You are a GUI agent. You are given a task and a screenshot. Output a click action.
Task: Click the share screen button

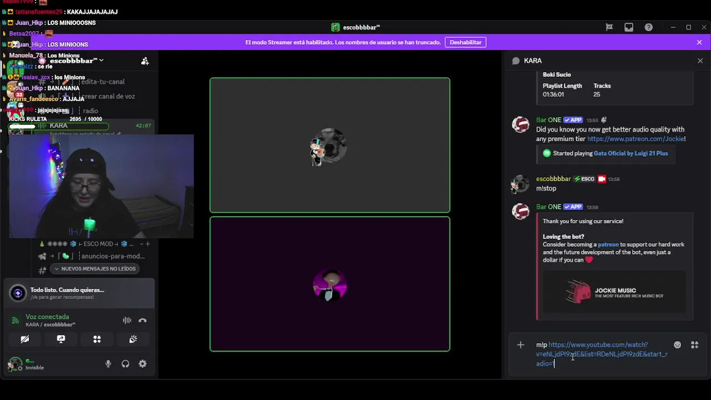tap(61, 339)
